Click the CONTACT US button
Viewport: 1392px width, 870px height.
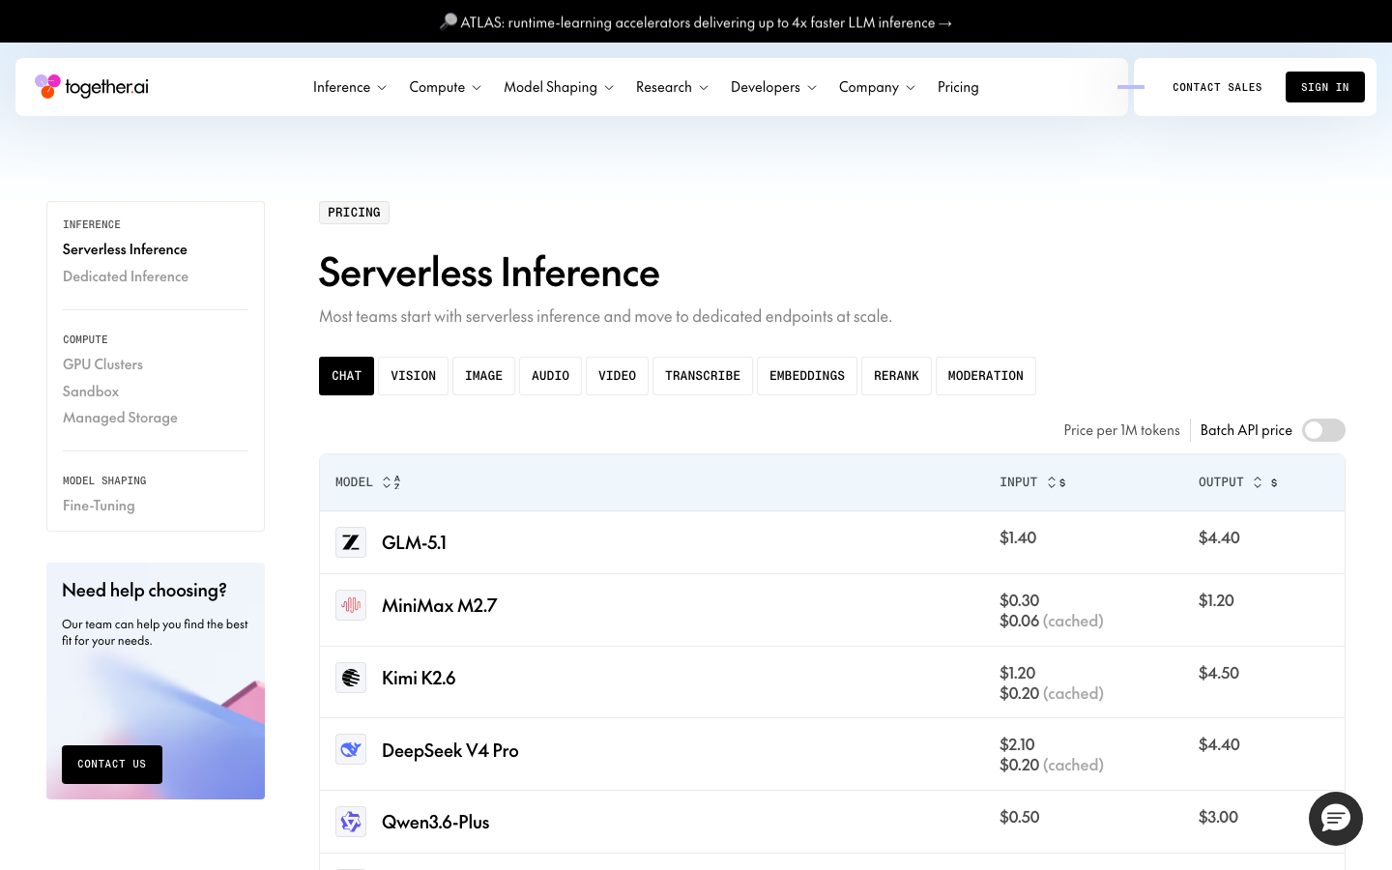point(112,765)
